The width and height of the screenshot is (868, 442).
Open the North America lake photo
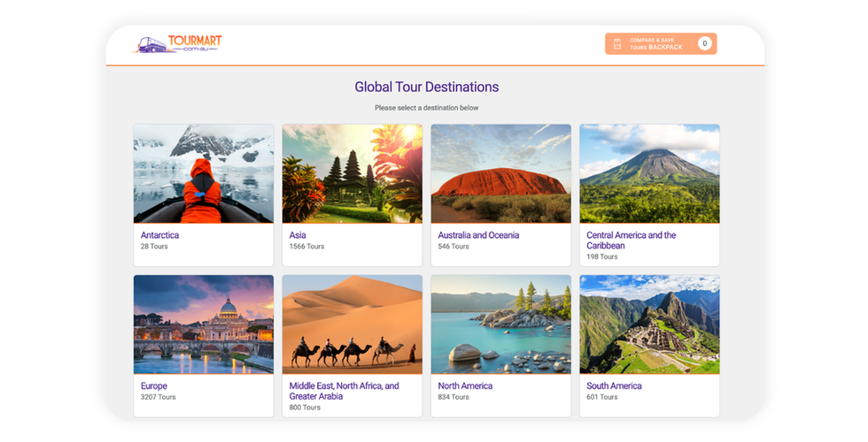point(500,324)
